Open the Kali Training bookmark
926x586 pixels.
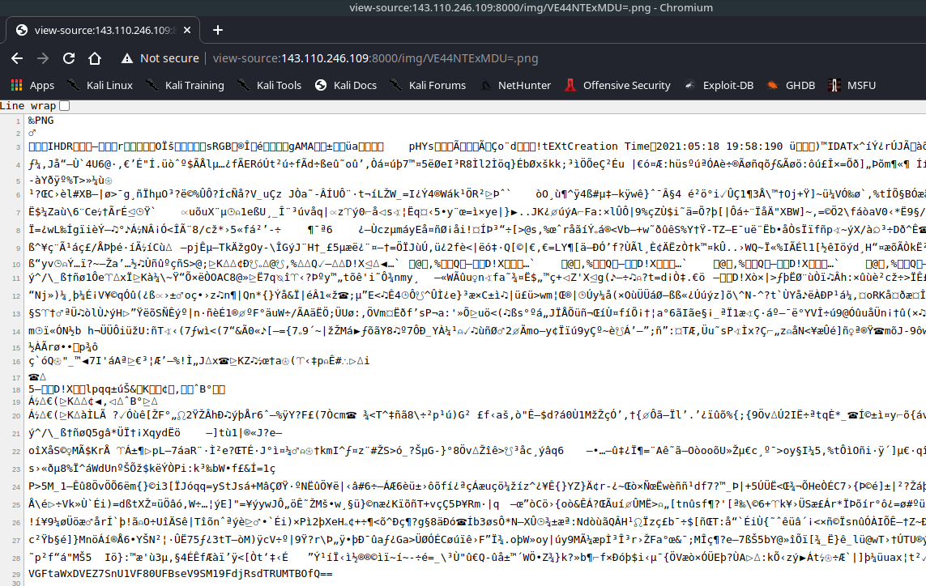[x=186, y=85]
